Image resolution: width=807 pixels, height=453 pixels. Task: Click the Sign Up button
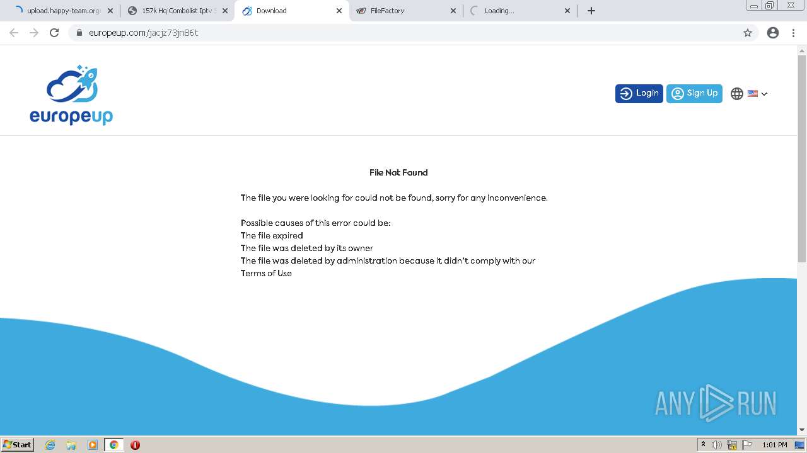point(694,93)
